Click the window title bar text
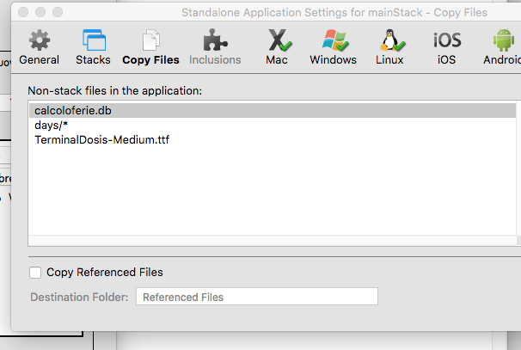521x350 pixels. [334, 13]
